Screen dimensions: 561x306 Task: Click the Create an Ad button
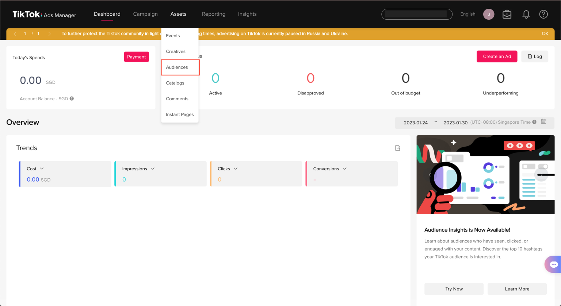(x=497, y=56)
